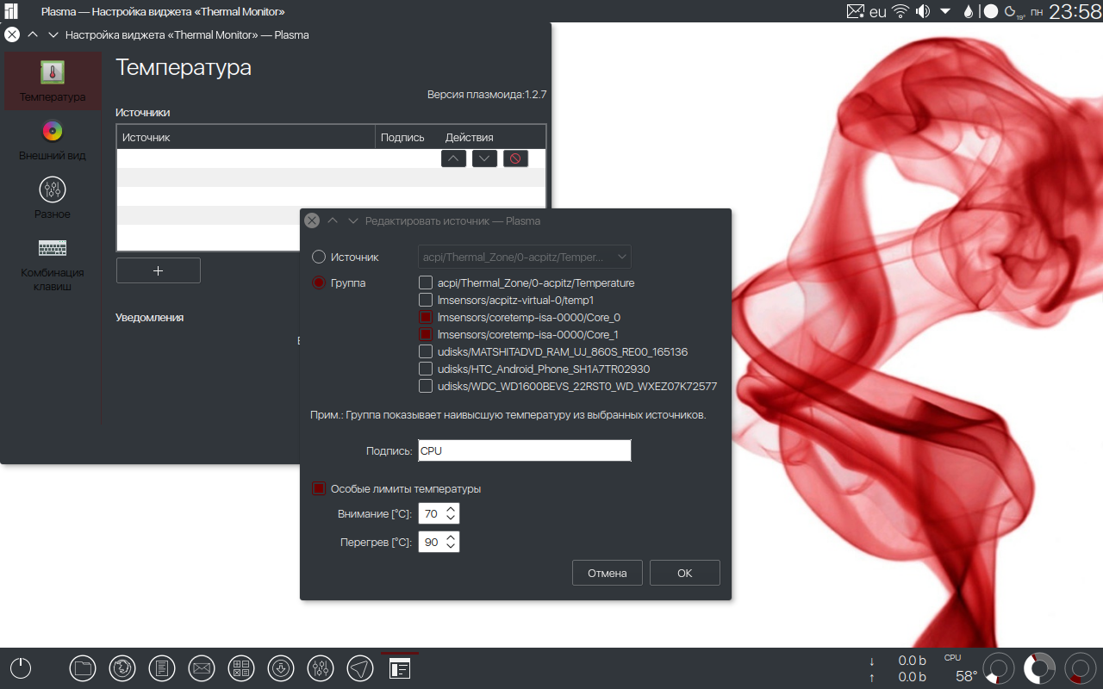Image resolution: width=1103 pixels, height=689 pixels.
Task: Increase the Внимание warning temperature
Action: tap(451, 509)
